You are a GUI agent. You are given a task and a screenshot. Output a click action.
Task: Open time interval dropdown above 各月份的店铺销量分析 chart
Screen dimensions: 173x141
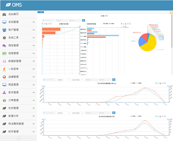(x=77, y=80)
